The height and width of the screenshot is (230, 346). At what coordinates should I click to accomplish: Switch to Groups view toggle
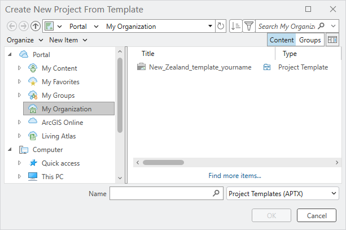click(x=310, y=40)
